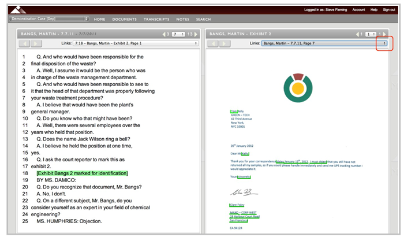This screenshot has width=404, height=237.
Task: Click highlighted 'dates January 12th, 2012' text
Action: 292,162
